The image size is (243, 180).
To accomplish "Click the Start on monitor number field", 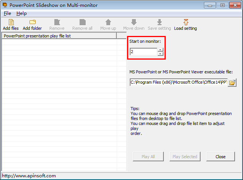I will coord(144,52).
